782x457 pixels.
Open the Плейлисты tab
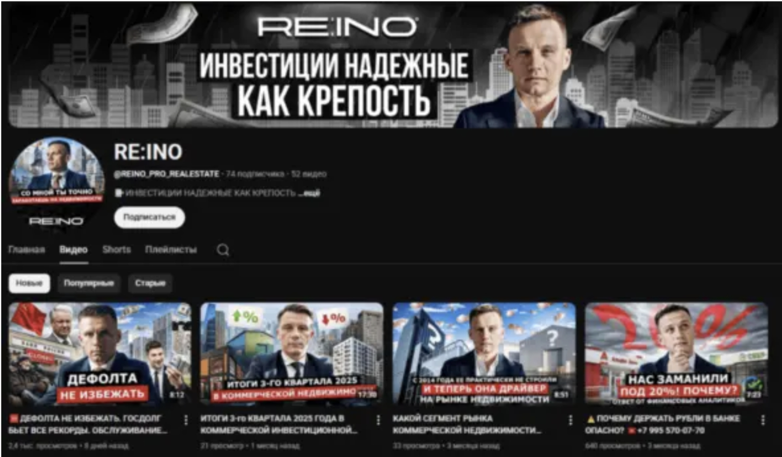point(171,250)
